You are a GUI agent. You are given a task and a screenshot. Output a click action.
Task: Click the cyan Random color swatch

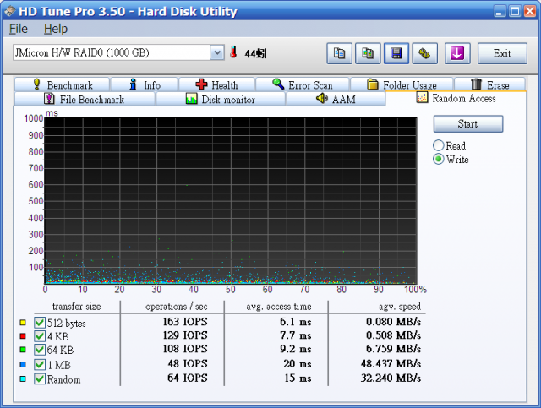[x=23, y=379]
